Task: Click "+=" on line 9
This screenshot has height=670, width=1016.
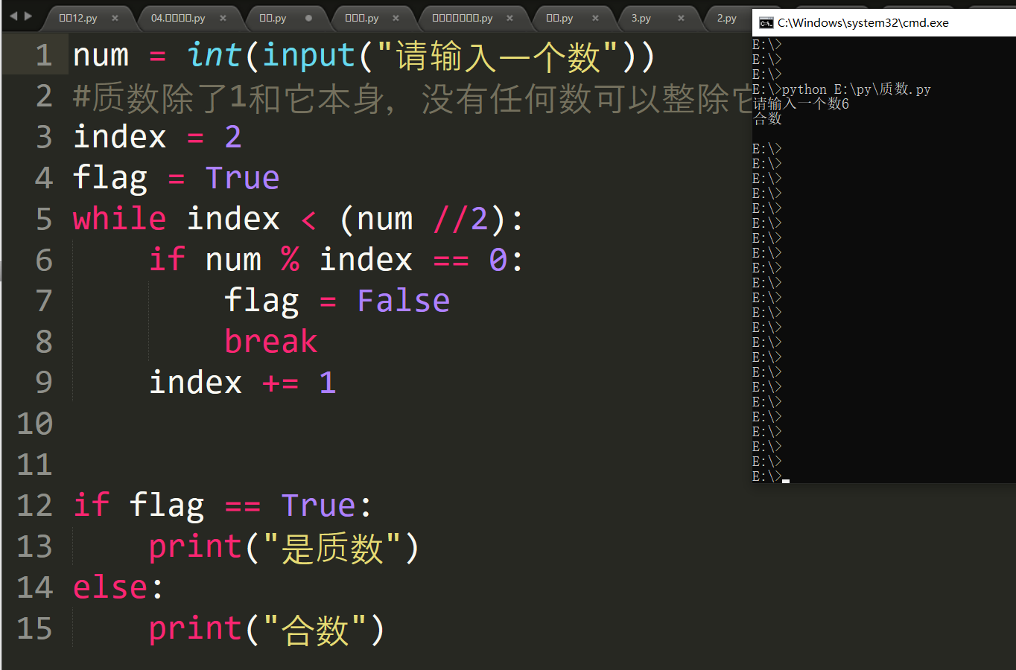Action: click(x=281, y=383)
